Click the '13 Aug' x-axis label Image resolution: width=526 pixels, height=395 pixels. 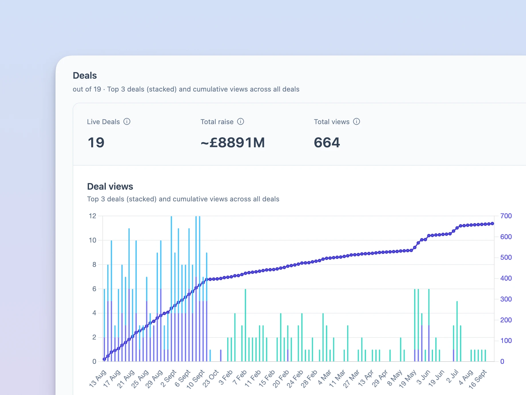click(x=98, y=378)
